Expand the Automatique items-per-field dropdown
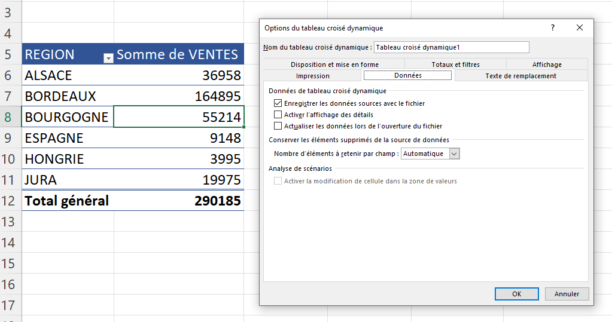Image resolution: width=612 pixels, height=322 pixels. (454, 154)
